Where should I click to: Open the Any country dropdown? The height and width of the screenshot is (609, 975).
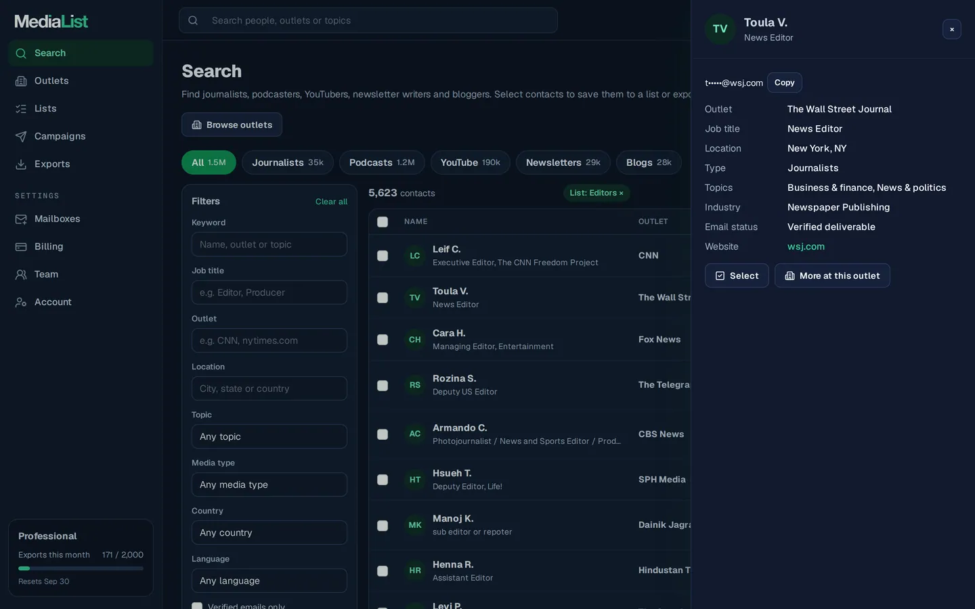(x=269, y=533)
